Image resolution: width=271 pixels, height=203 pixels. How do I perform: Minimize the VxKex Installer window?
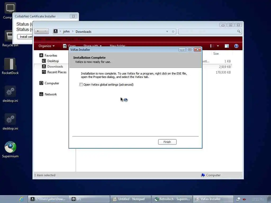(x=182, y=50)
